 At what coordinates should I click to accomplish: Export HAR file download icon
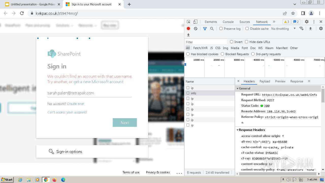188,35
